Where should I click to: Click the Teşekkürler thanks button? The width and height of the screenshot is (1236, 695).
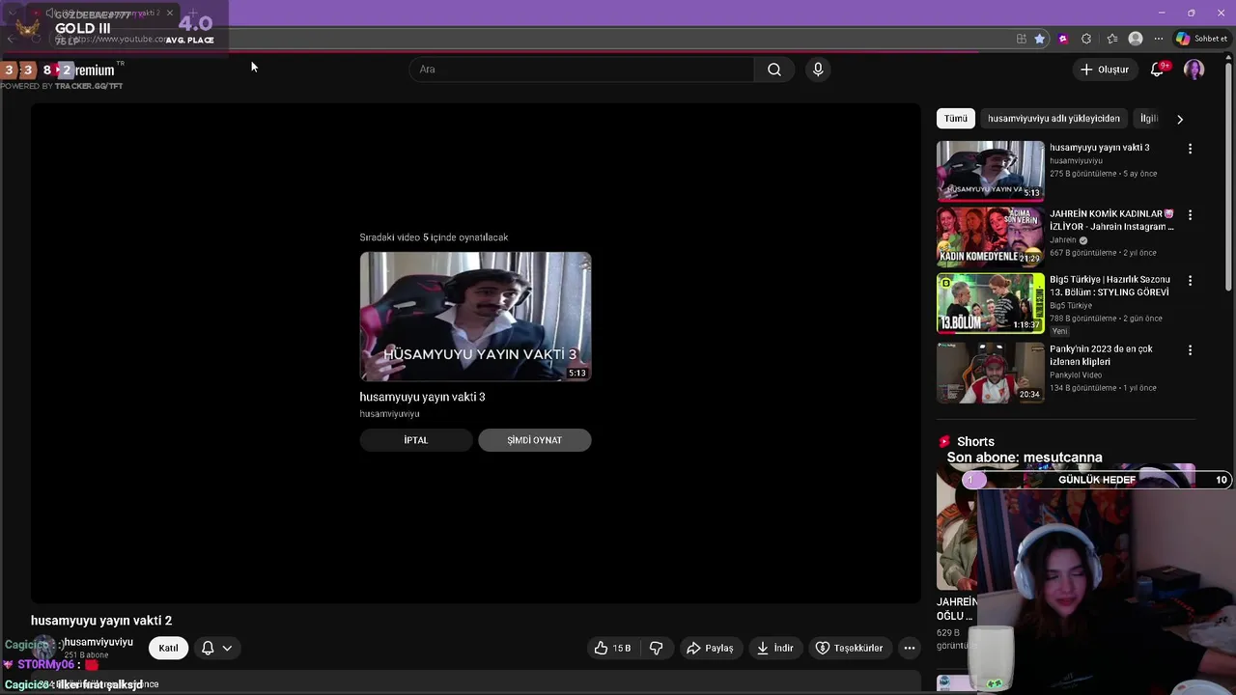pyautogui.click(x=849, y=648)
